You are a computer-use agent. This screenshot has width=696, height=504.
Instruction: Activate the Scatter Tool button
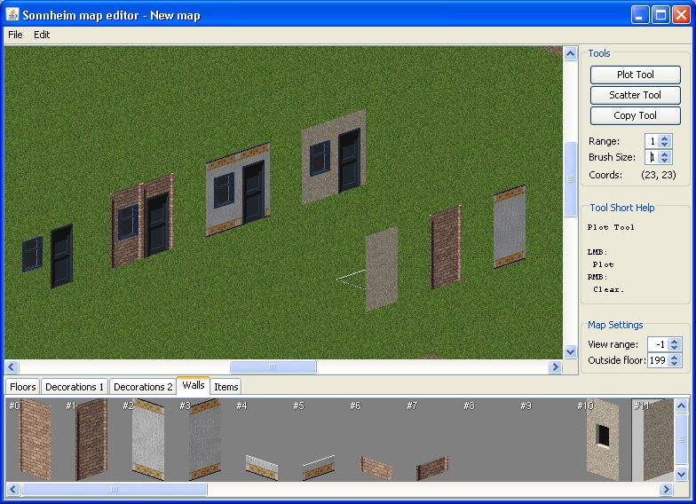pyautogui.click(x=635, y=95)
